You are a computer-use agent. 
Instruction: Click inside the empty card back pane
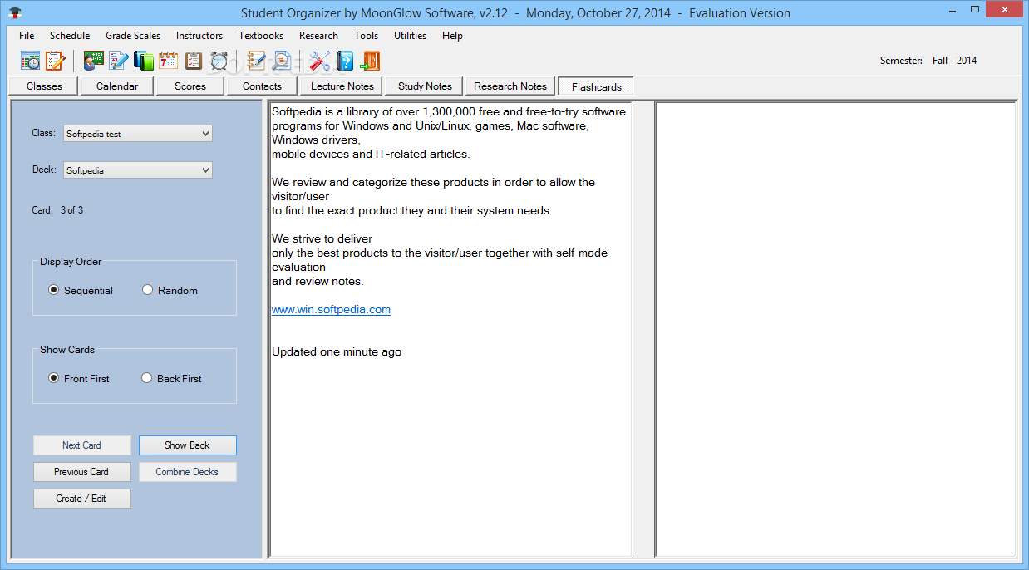point(836,329)
